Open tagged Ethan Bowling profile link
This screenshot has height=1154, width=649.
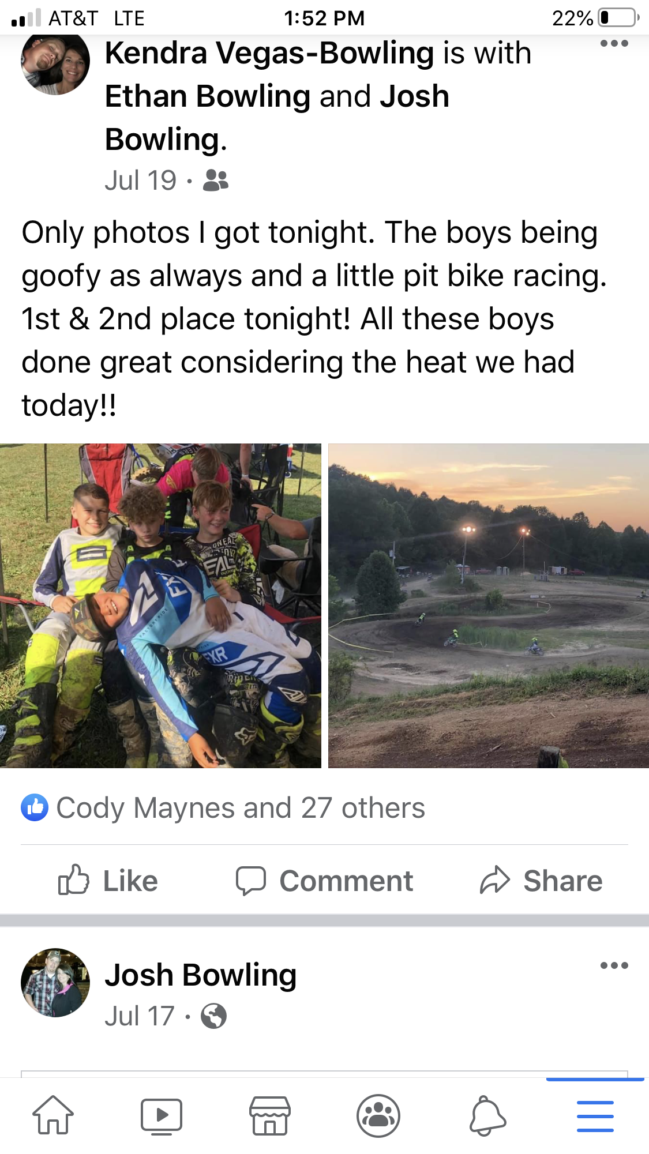pyautogui.click(x=208, y=96)
